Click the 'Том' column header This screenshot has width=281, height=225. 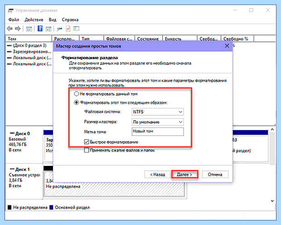pyautogui.click(x=29, y=39)
